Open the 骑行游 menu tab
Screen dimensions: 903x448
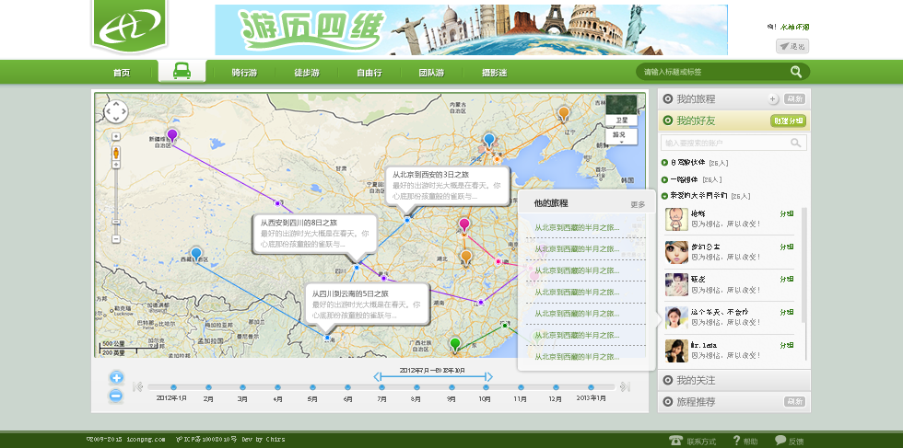point(244,73)
